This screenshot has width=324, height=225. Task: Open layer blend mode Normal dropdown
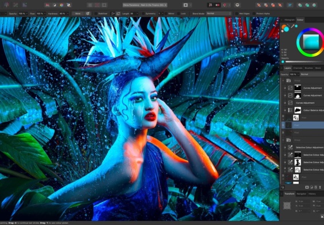point(312,74)
